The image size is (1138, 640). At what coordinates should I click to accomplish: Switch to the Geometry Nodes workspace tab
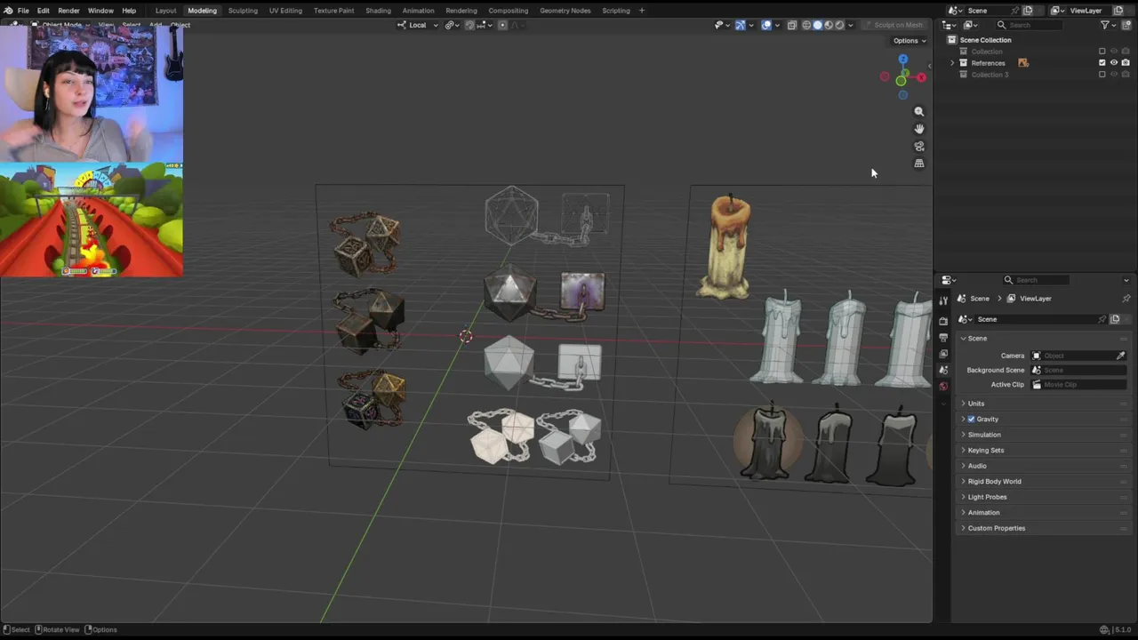point(565,11)
